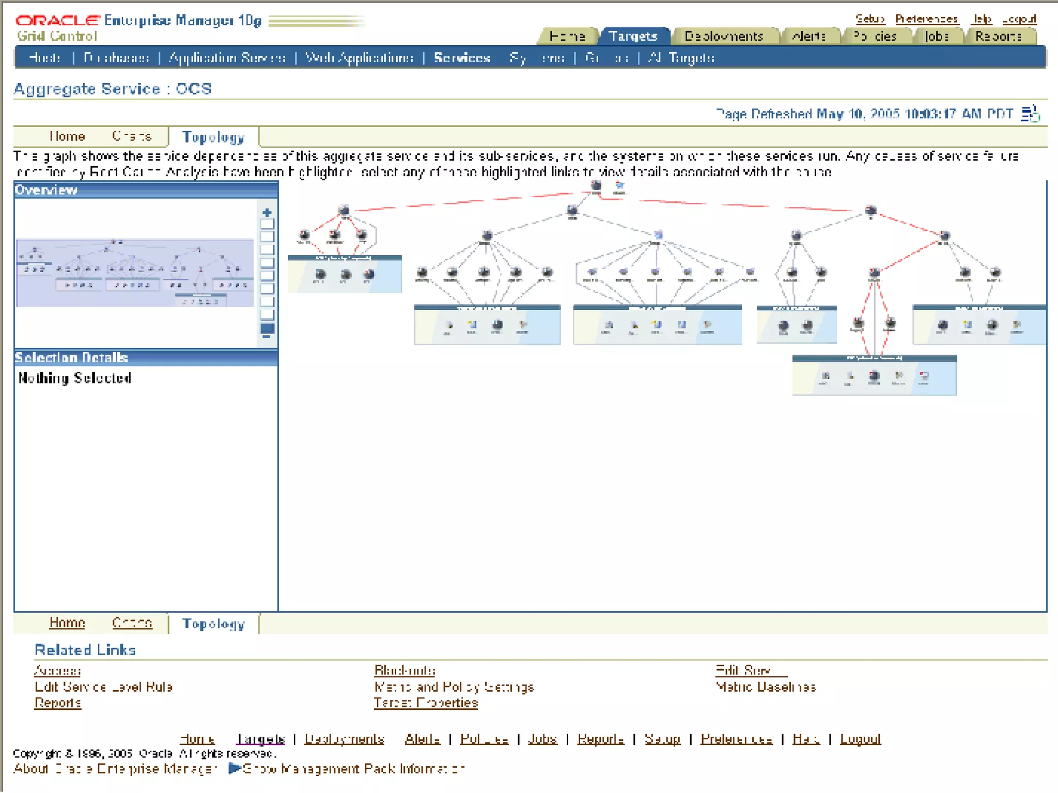The image size is (1058, 793).
Task: Select the OCS root service node
Action: [x=596, y=186]
